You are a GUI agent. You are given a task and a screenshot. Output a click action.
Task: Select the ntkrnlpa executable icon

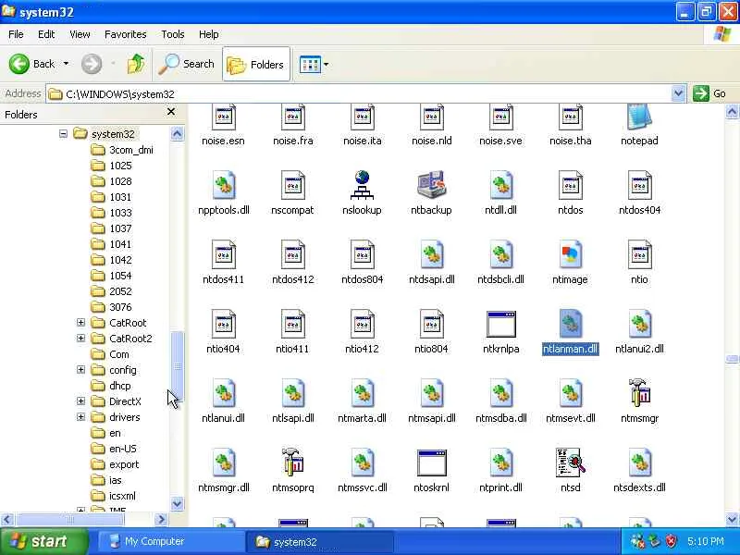pyautogui.click(x=500, y=325)
